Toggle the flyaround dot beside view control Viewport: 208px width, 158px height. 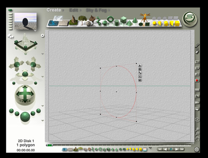[x=42, y=35]
